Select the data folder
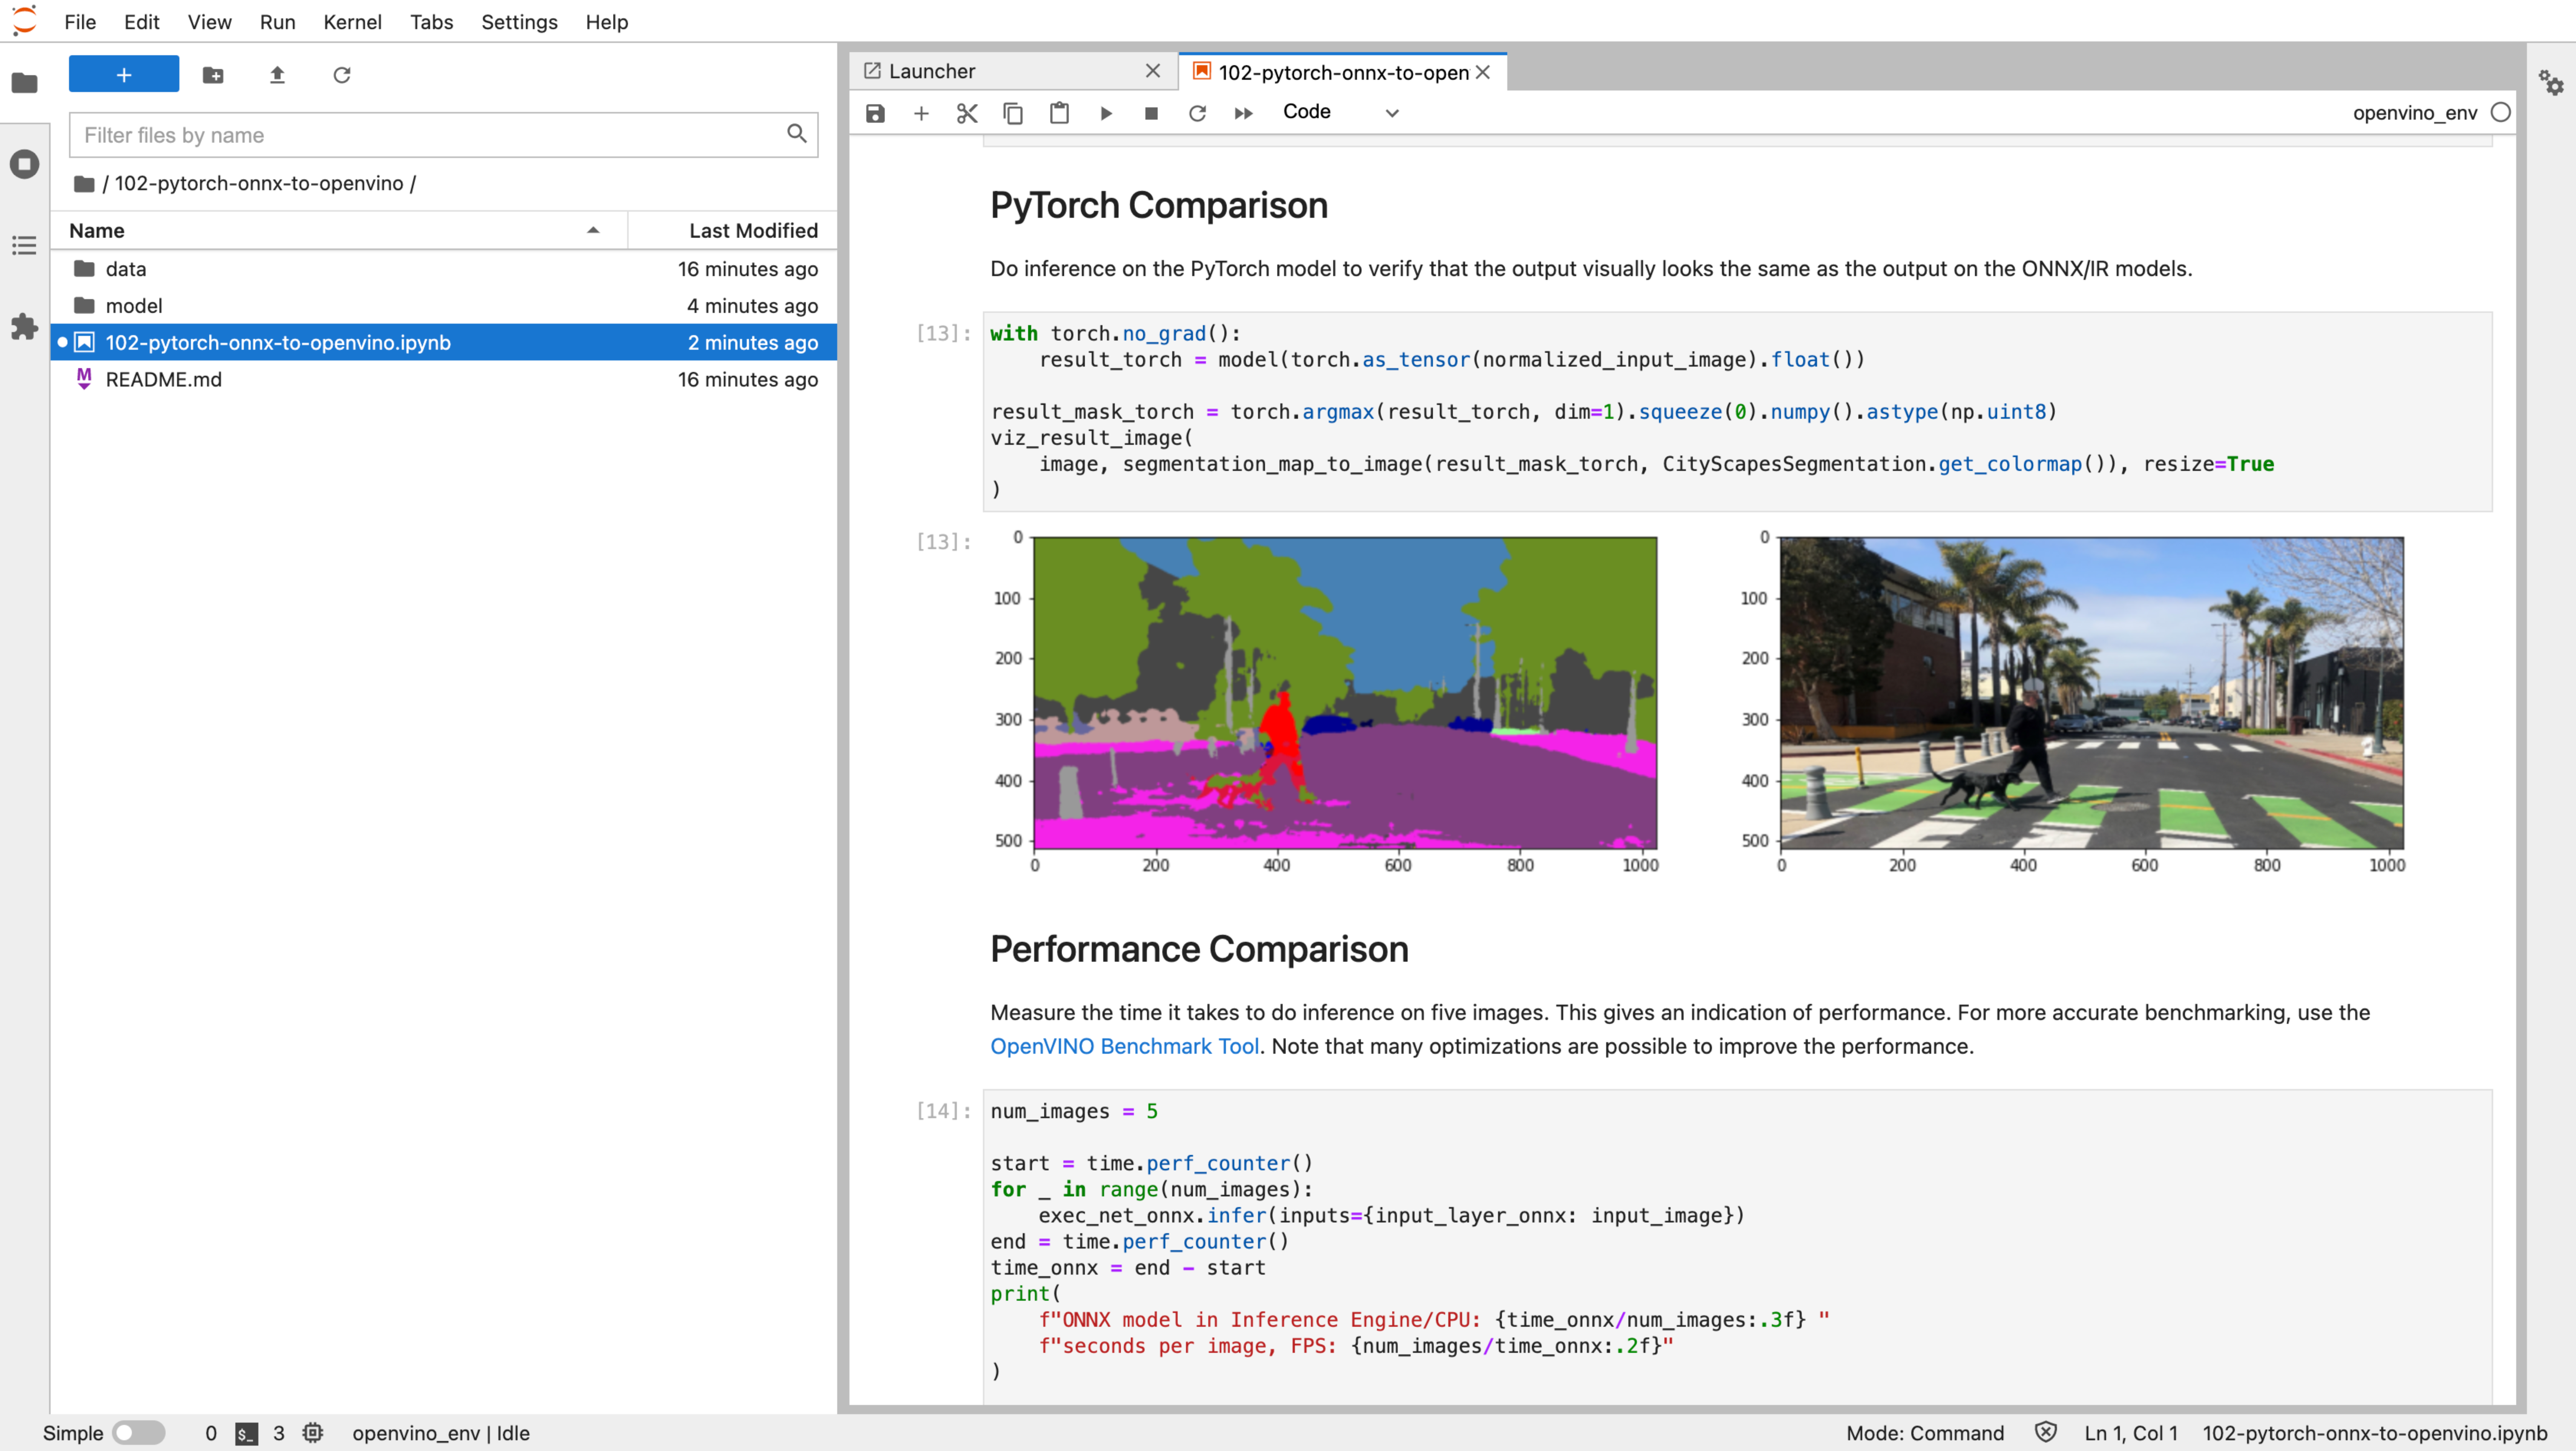The image size is (2576, 1451). (444, 269)
